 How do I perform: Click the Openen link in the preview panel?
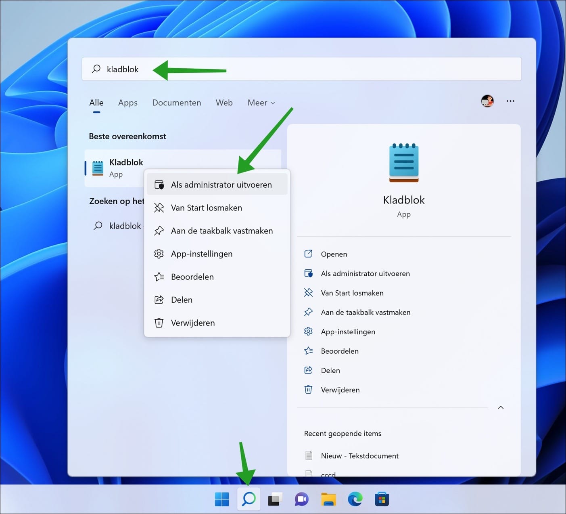click(x=334, y=254)
